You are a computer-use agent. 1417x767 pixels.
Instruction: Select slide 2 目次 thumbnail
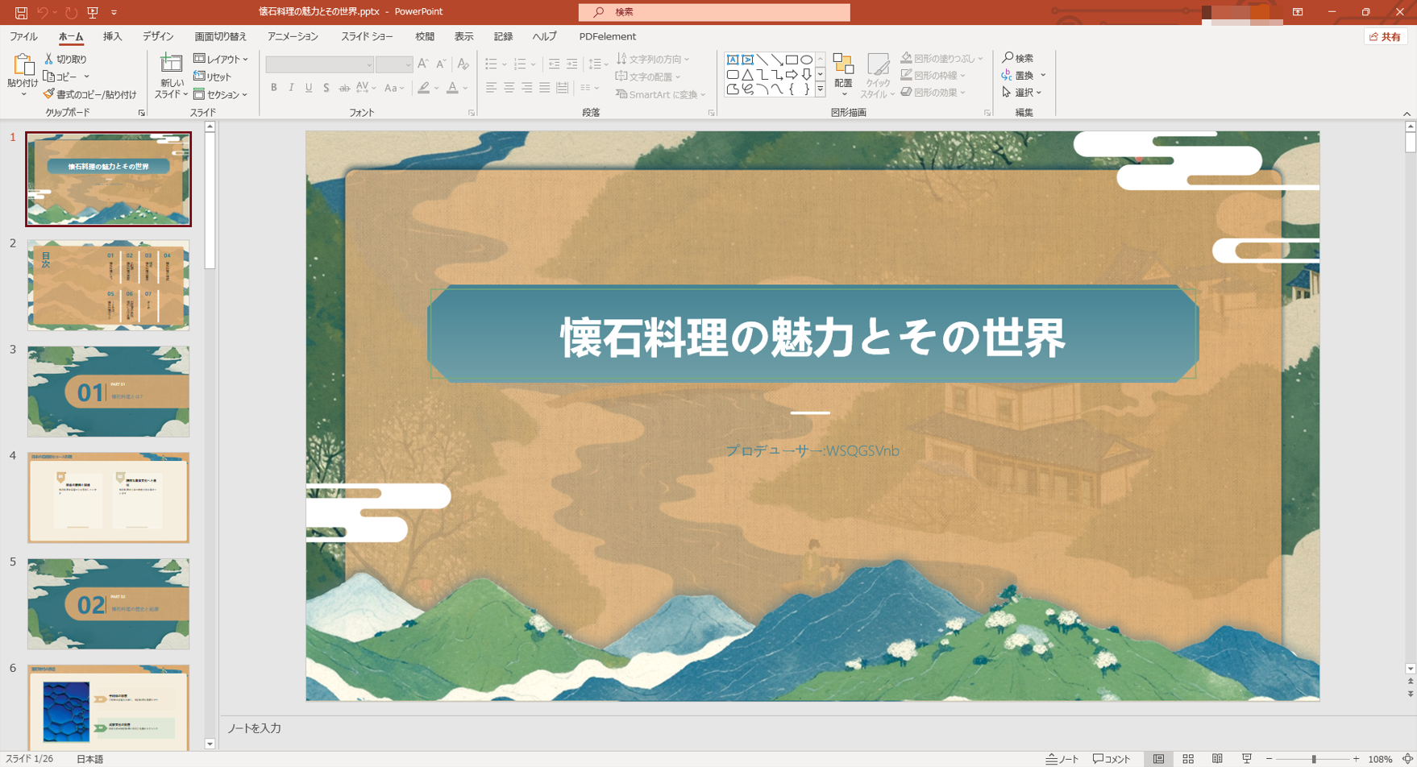tap(108, 285)
